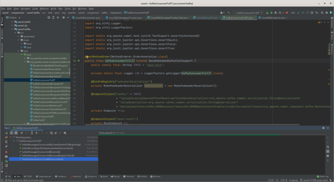334x182 pixels.
Task: Open Event Log button
Action: coord(323,176)
